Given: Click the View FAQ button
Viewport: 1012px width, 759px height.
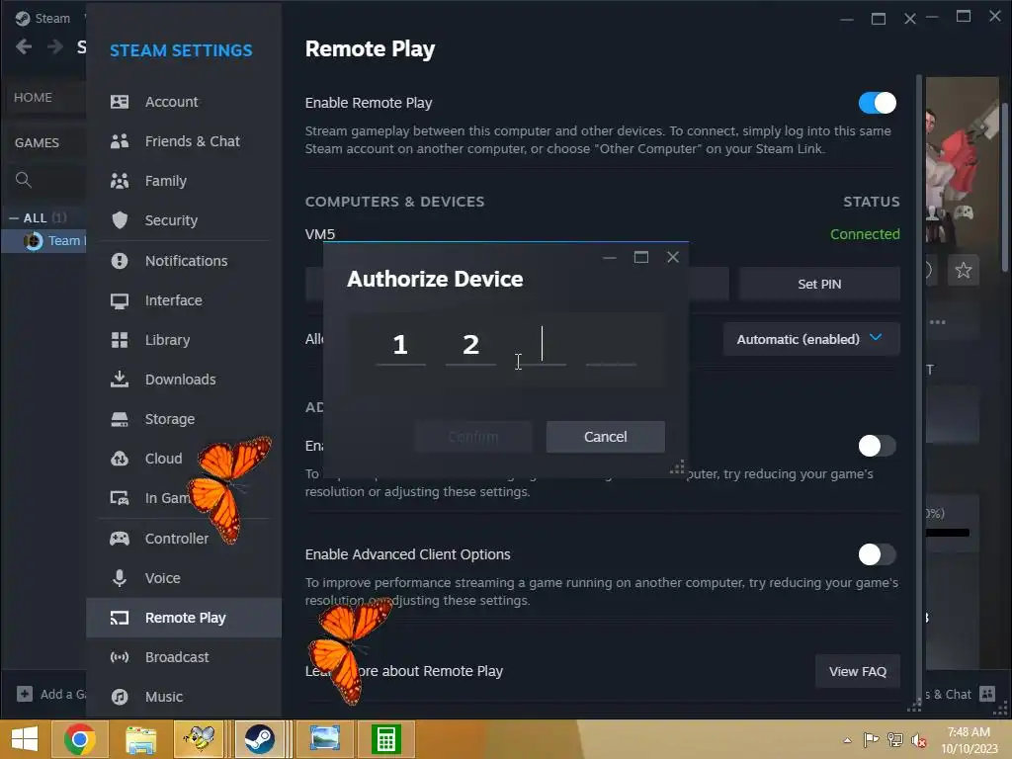Looking at the screenshot, I should pos(857,671).
